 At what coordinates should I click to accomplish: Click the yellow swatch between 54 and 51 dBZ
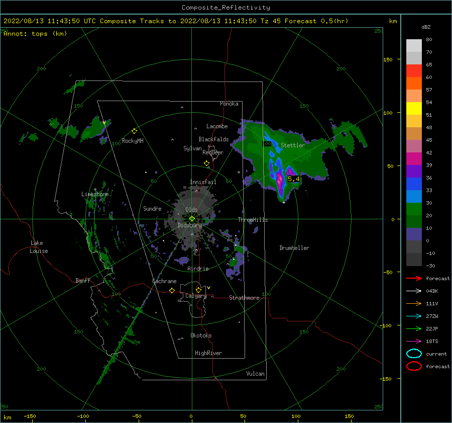pos(414,109)
